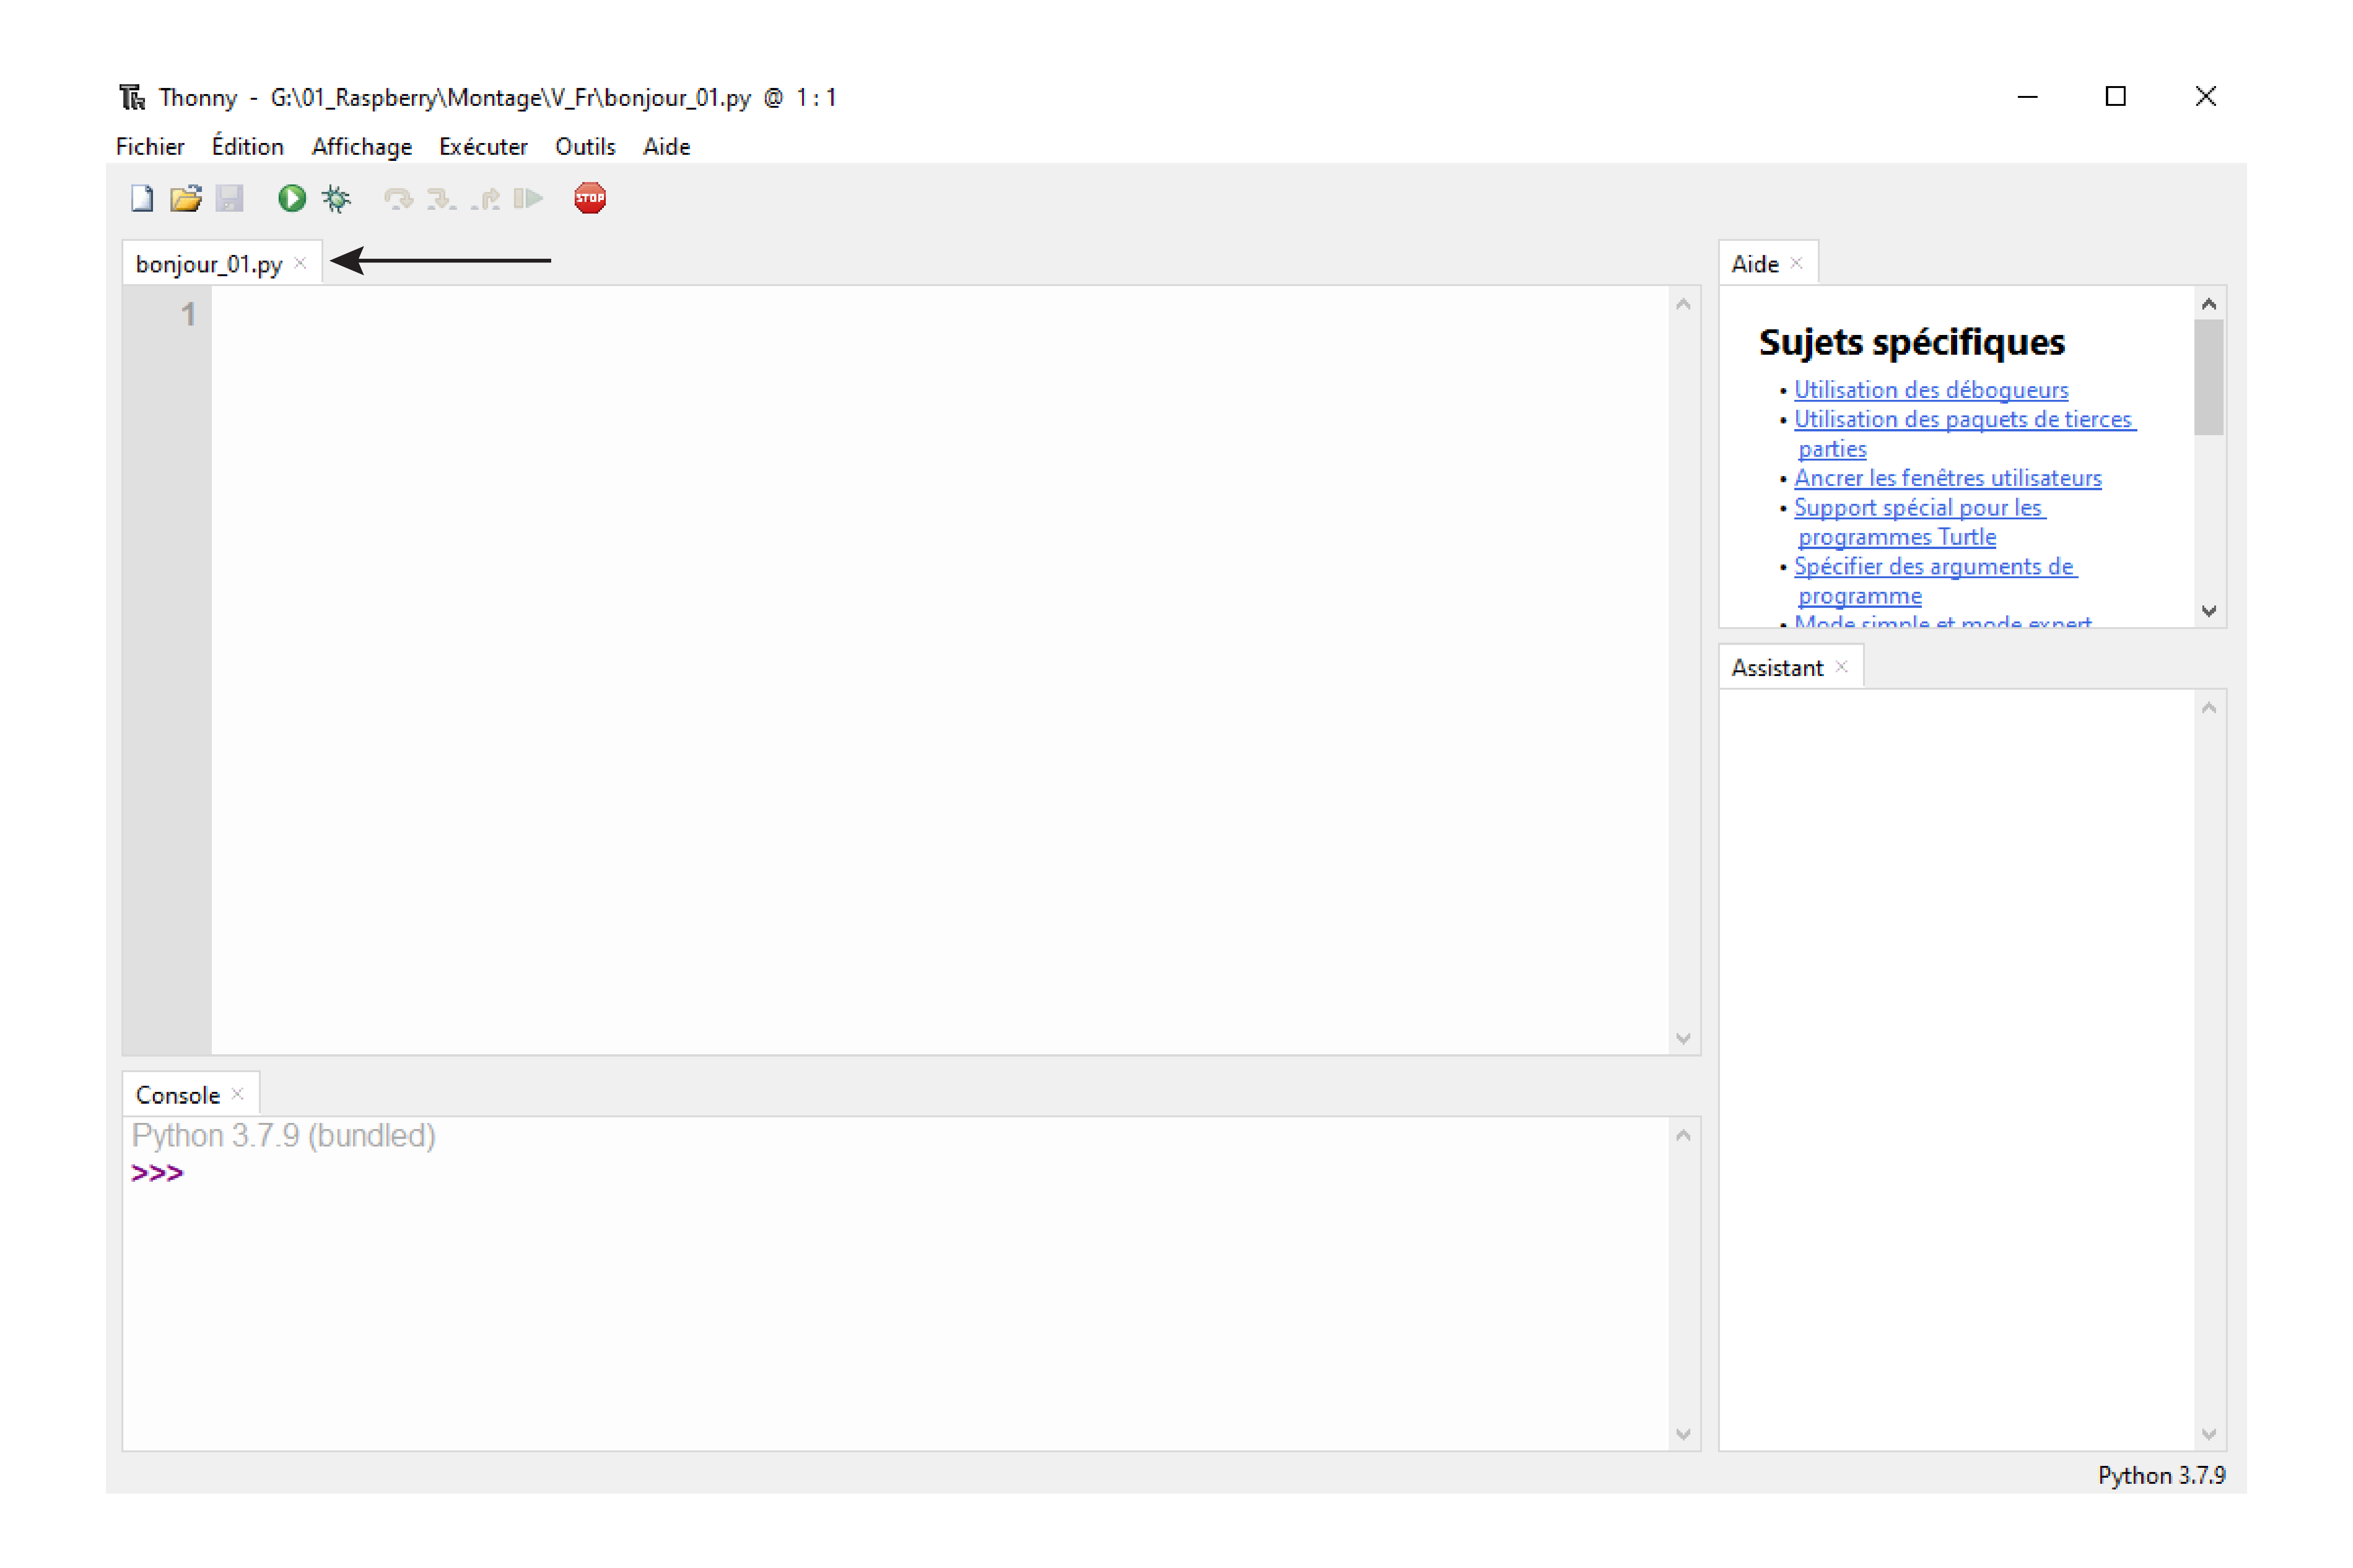Open the Fichier menu
The width and height of the screenshot is (2353, 1568).
click(150, 147)
